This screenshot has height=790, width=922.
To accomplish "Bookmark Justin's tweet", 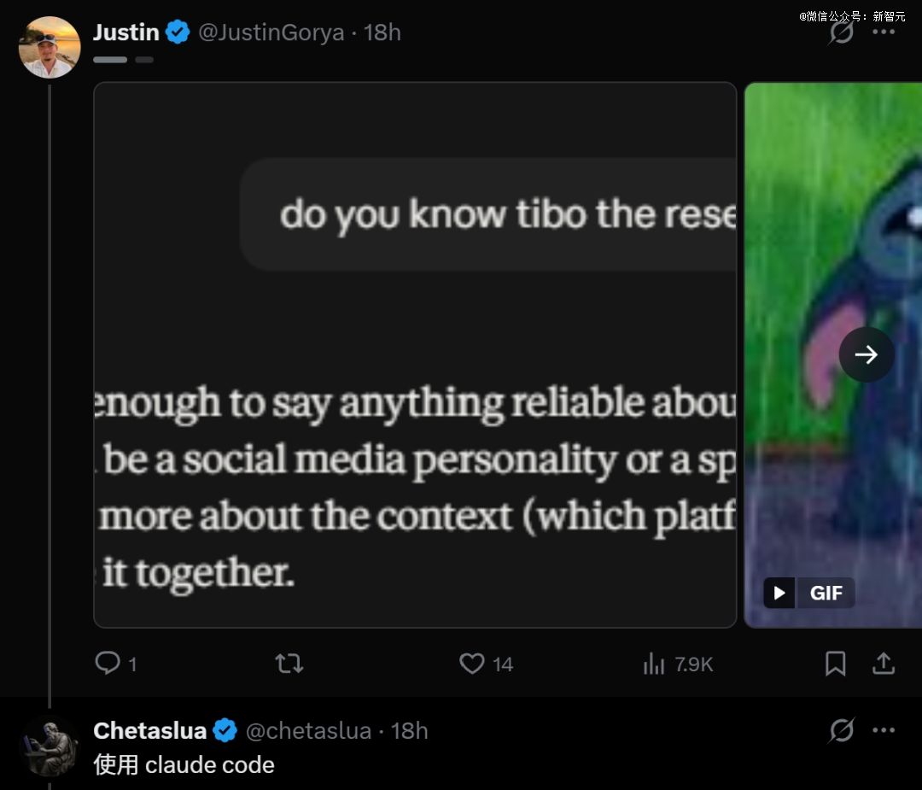I will tap(835, 664).
